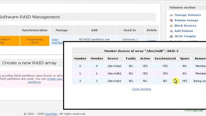The image size is (206, 116).
Task: Click Synchronization column header
Action: 35,30
